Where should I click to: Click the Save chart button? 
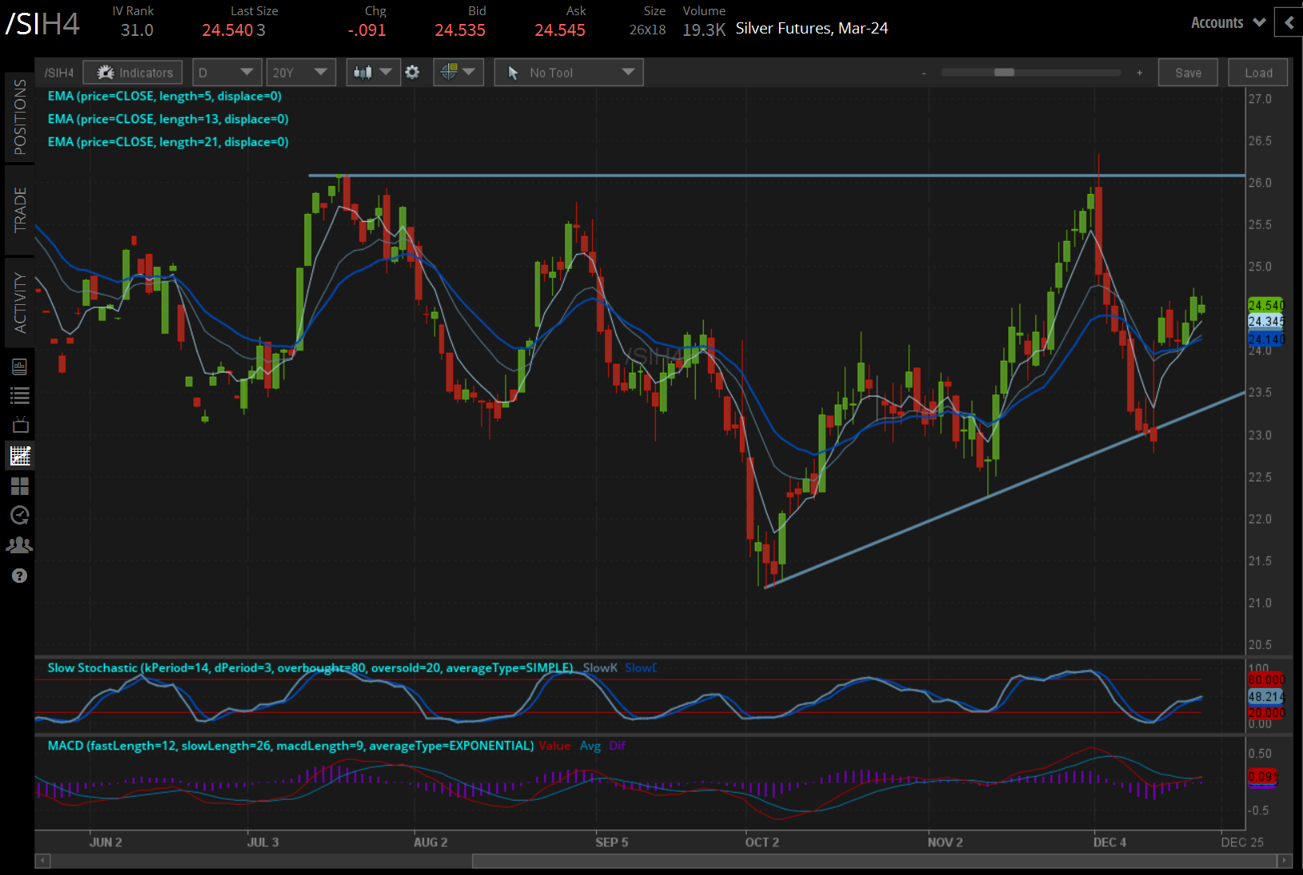click(x=1187, y=73)
